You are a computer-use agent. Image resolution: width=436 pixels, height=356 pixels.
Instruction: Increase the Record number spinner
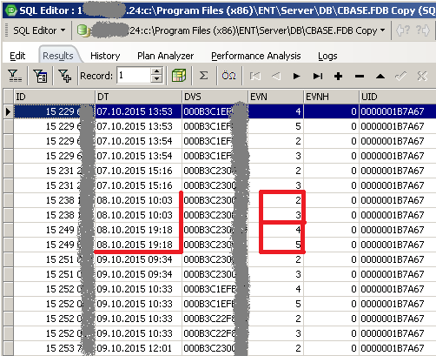pos(156,71)
